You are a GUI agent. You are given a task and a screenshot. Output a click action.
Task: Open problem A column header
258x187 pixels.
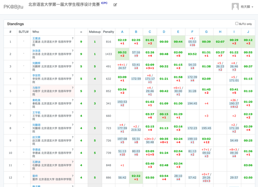point(122,32)
